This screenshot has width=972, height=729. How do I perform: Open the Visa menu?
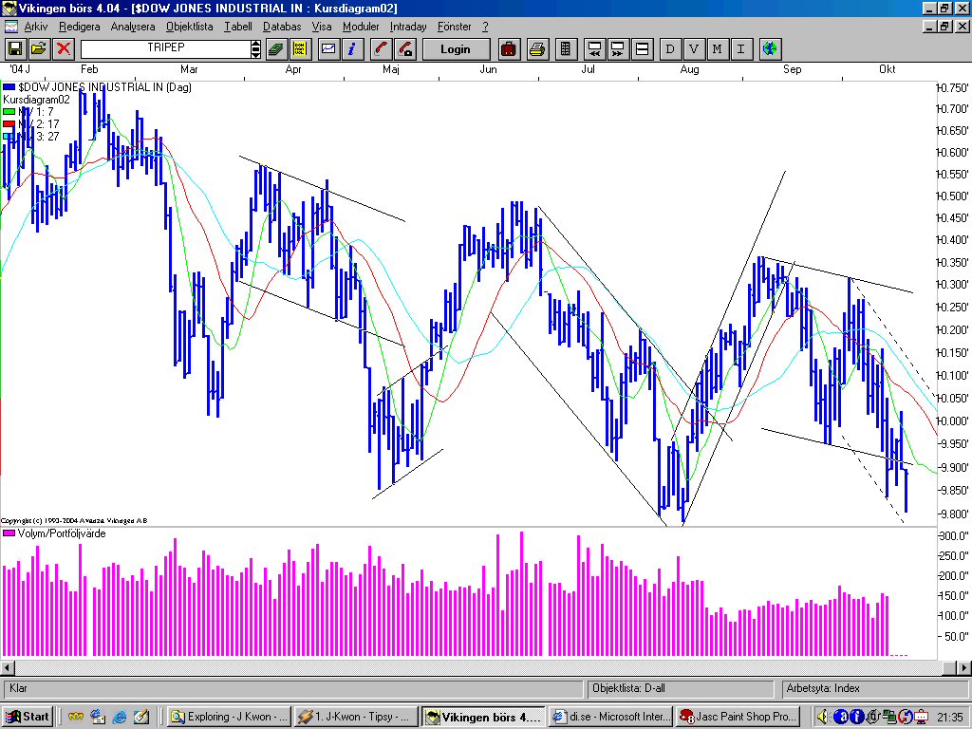[x=322, y=27]
